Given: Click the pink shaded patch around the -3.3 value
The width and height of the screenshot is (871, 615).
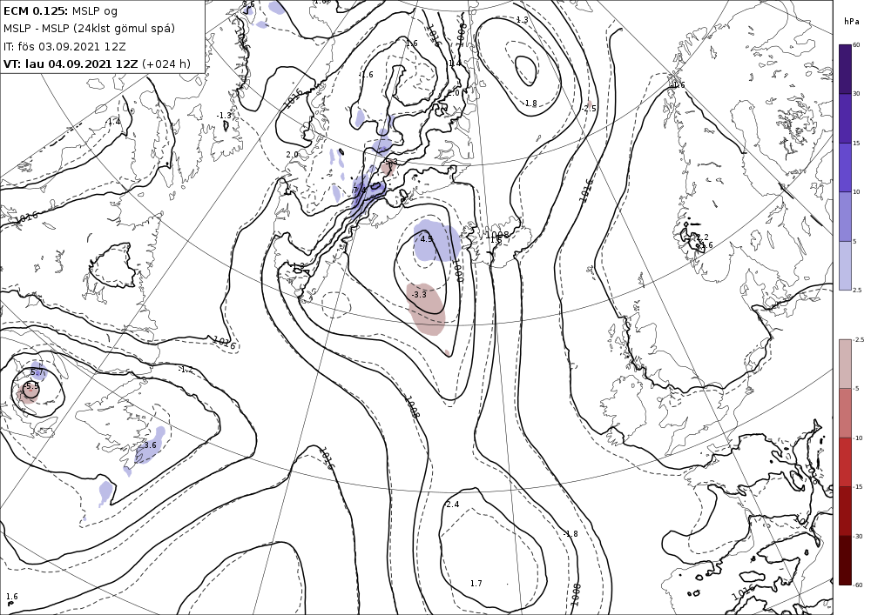Looking at the screenshot, I should pos(426,309).
